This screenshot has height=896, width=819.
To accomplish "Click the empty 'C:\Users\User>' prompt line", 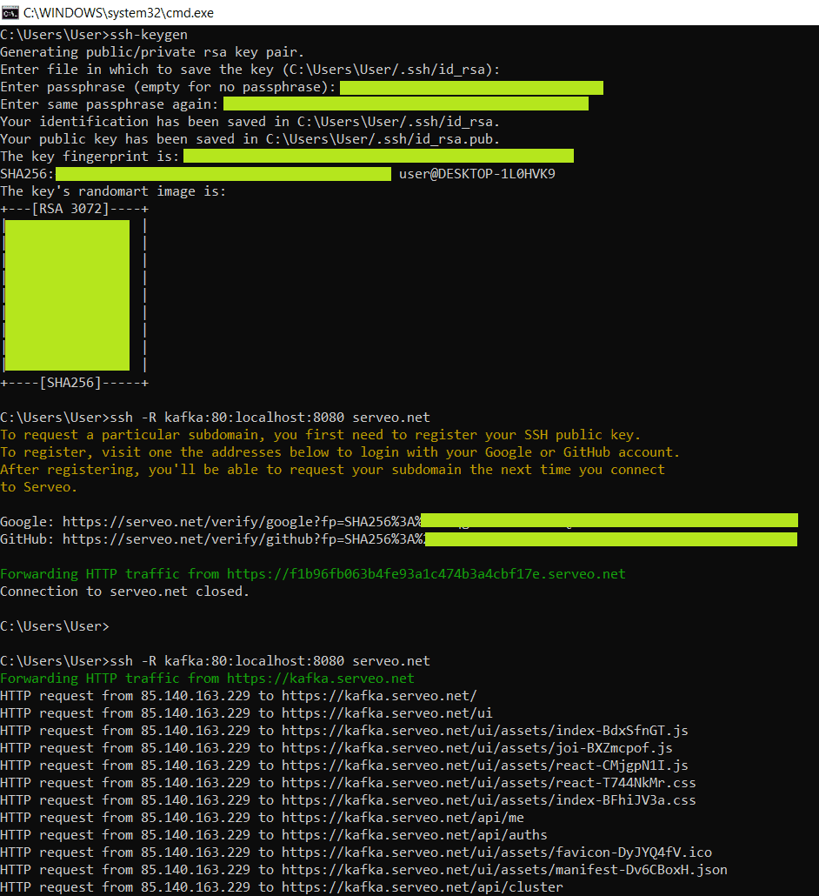I will point(55,626).
